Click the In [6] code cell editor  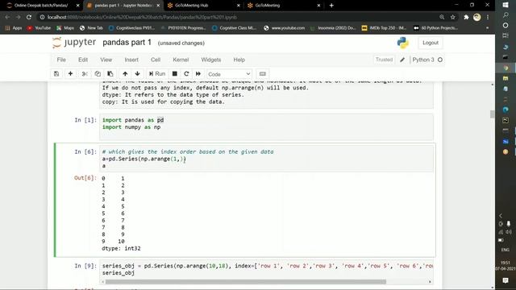pyautogui.click(x=266, y=159)
